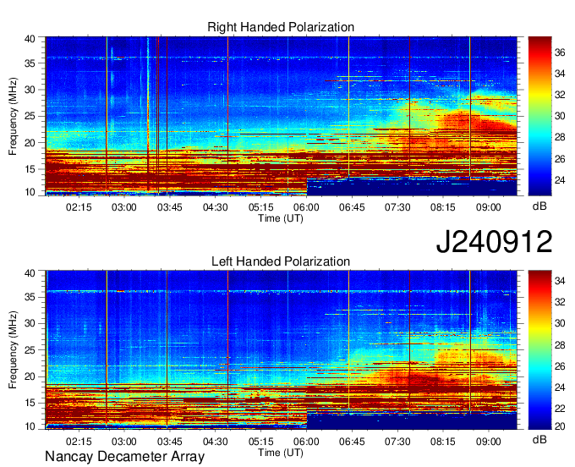The height and width of the screenshot is (467, 575).
Task: Click the 20 MHz tick on Right Handed plot
Action: coord(30,143)
